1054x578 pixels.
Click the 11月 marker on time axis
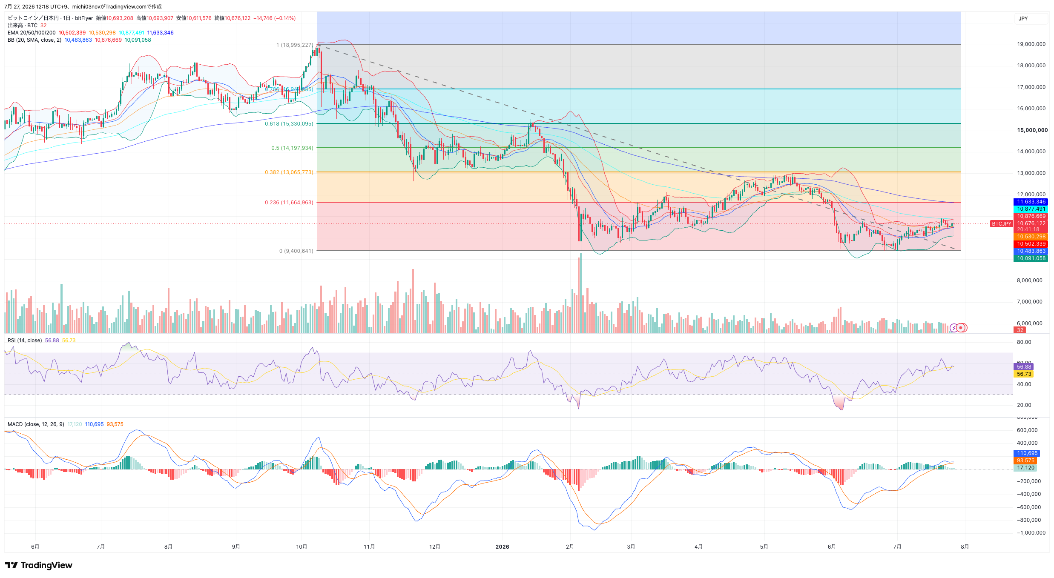(x=369, y=547)
